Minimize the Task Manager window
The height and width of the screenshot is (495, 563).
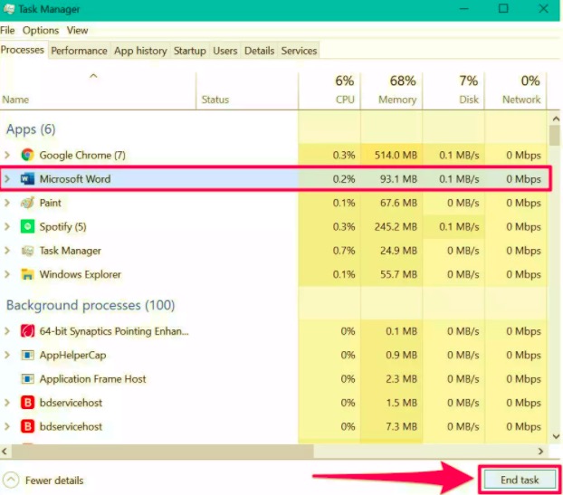pyautogui.click(x=464, y=9)
